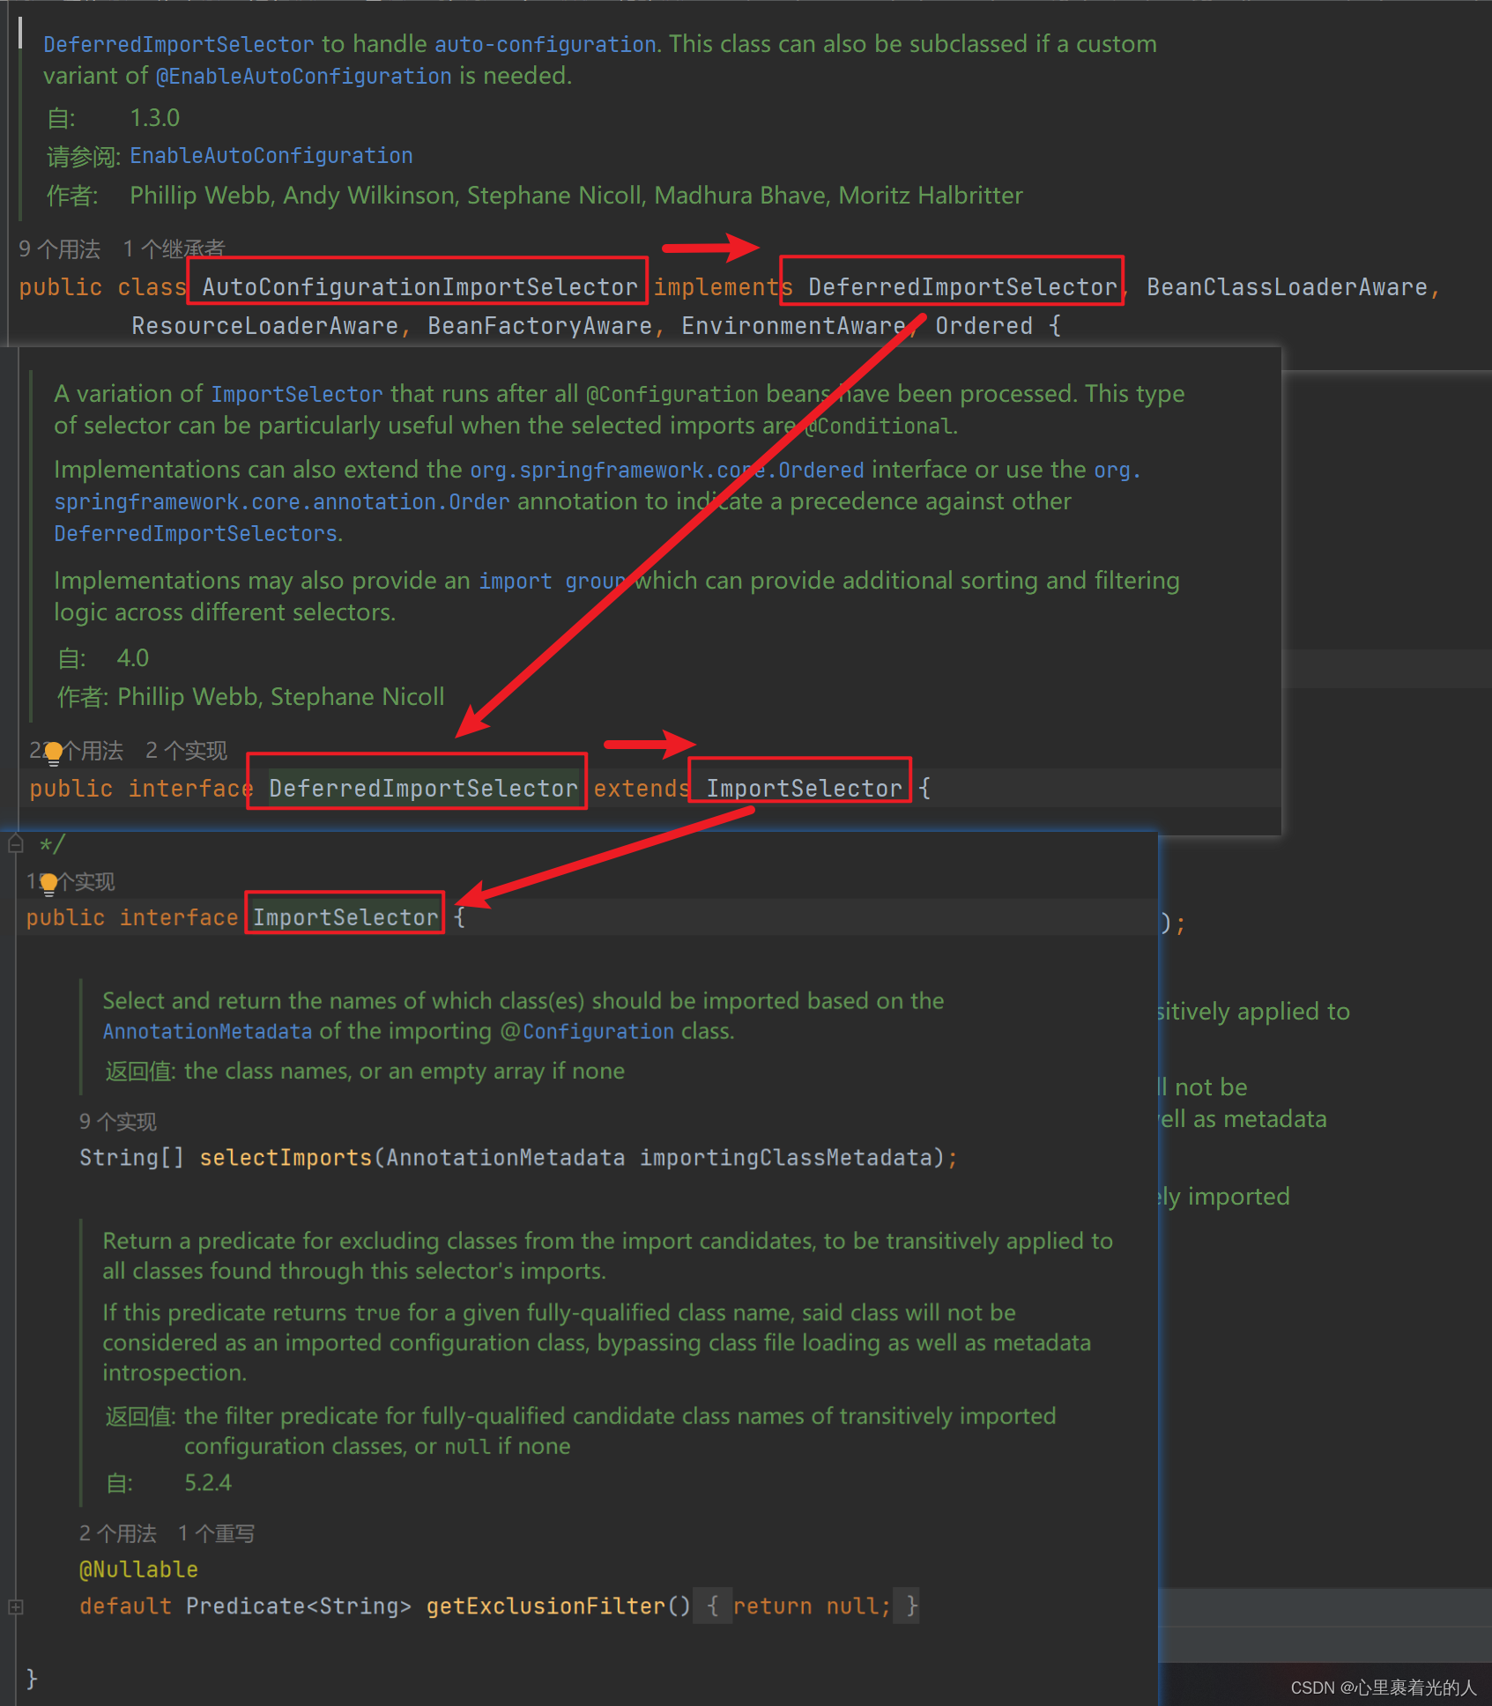The height and width of the screenshot is (1706, 1492).
Task: Open the org.springframework.core.Ordered link
Action: tap(667, 470)
